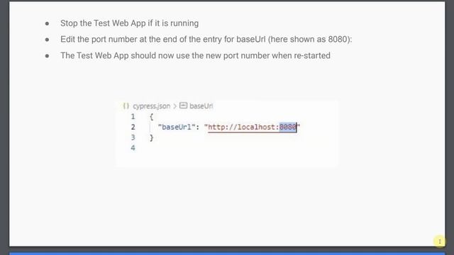Screen dimensions: 454x255
Task: Click line number 2 in the editor
Action: click(133, 127)
